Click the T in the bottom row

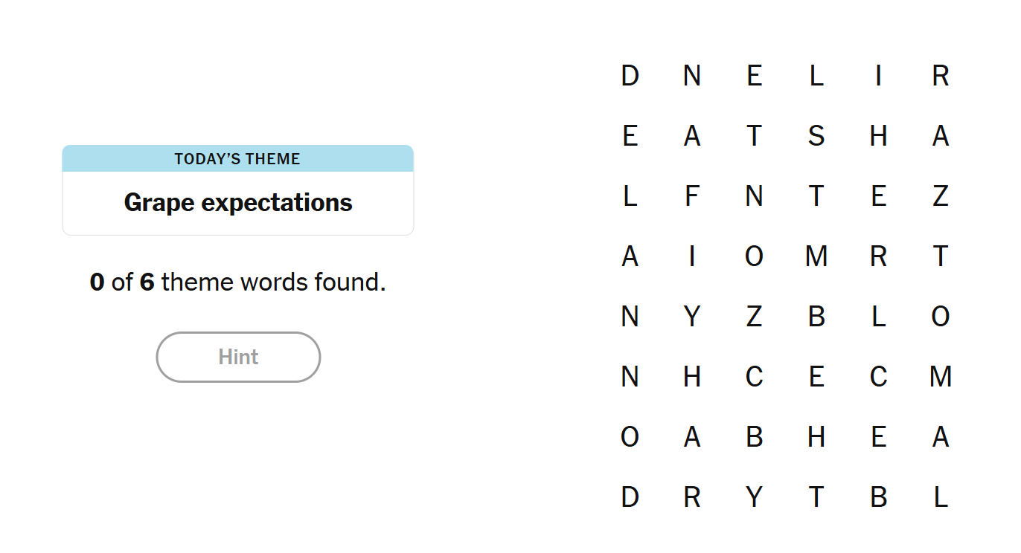pyautogui.click(x=816, y=497)
